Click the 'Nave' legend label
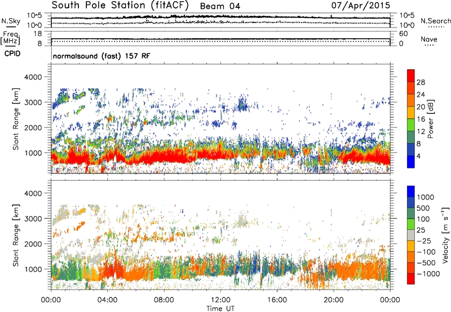 [429, 39]
